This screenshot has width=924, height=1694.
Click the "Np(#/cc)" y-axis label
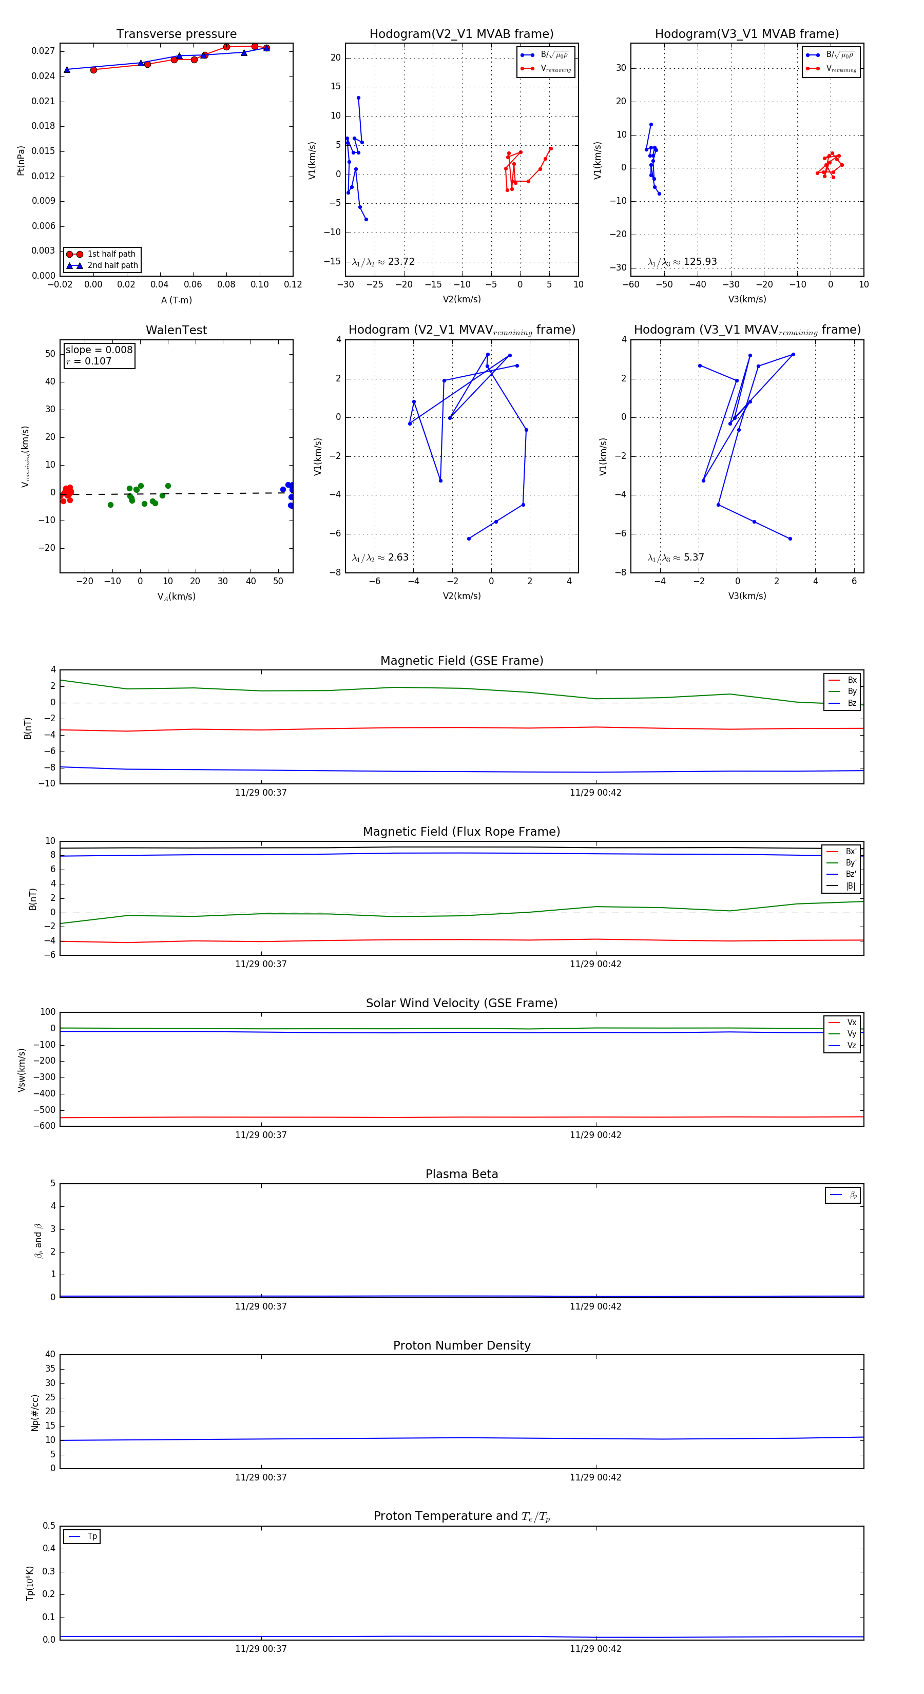click(35, 1413)
